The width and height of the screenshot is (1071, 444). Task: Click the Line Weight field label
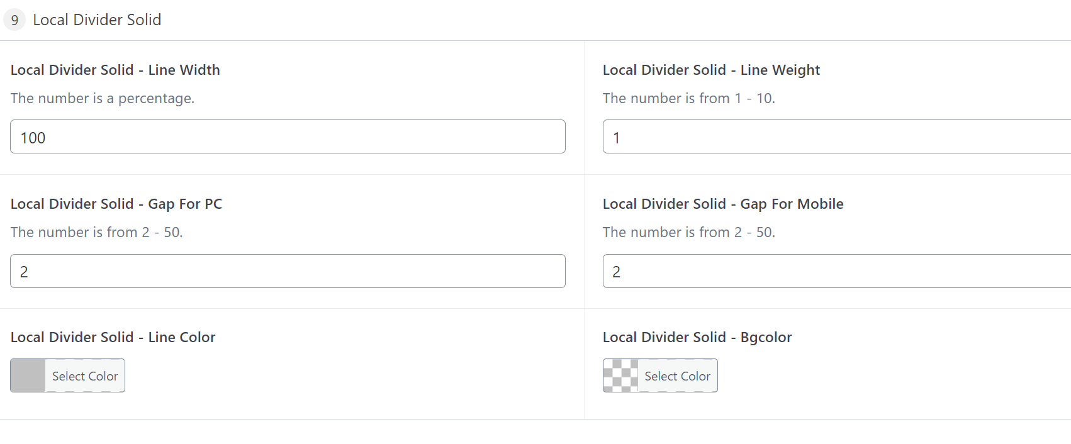[711, 70]
